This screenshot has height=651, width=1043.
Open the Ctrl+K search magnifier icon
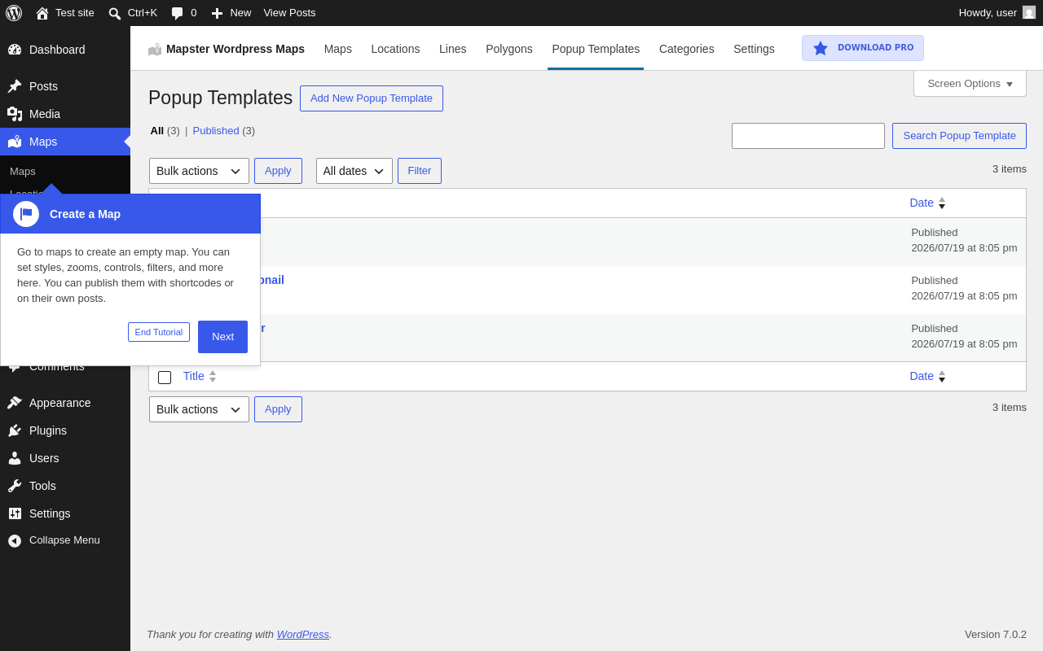click(x=115, y=13)
